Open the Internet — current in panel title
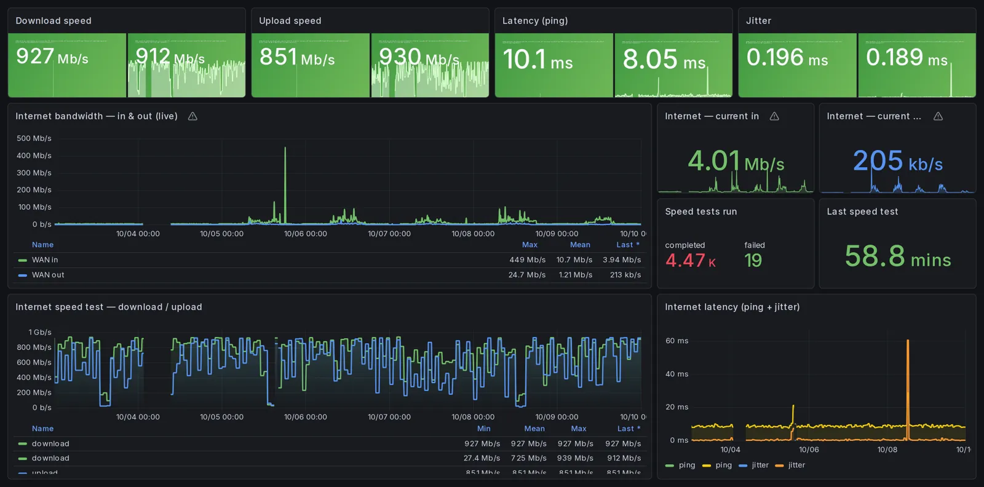Screen dimensions: 984x487 click(x=712, y=116)
